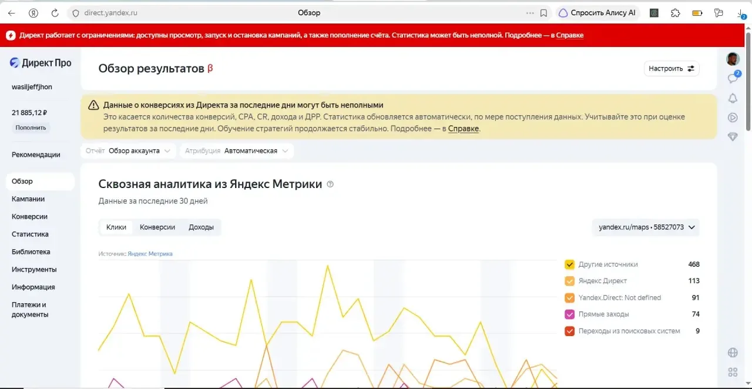Viewport: 752px width, 389px height.
Task: Toggle Прямые заходы checkbox
Action: click(569, 314)
